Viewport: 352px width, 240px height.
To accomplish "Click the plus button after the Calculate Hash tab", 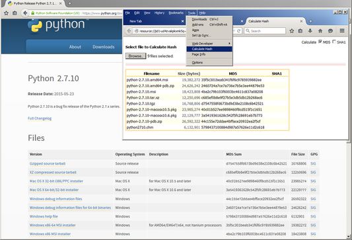I will 310,21.
